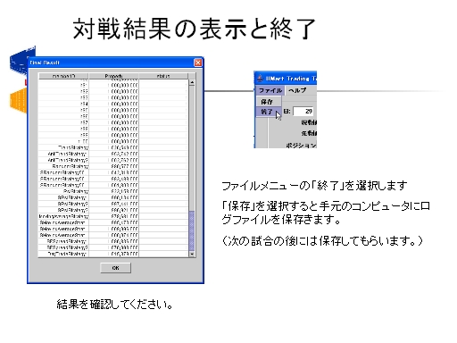Click the Final Result dialog title bar
Screen dimensions: 457x343
(110, 63)
